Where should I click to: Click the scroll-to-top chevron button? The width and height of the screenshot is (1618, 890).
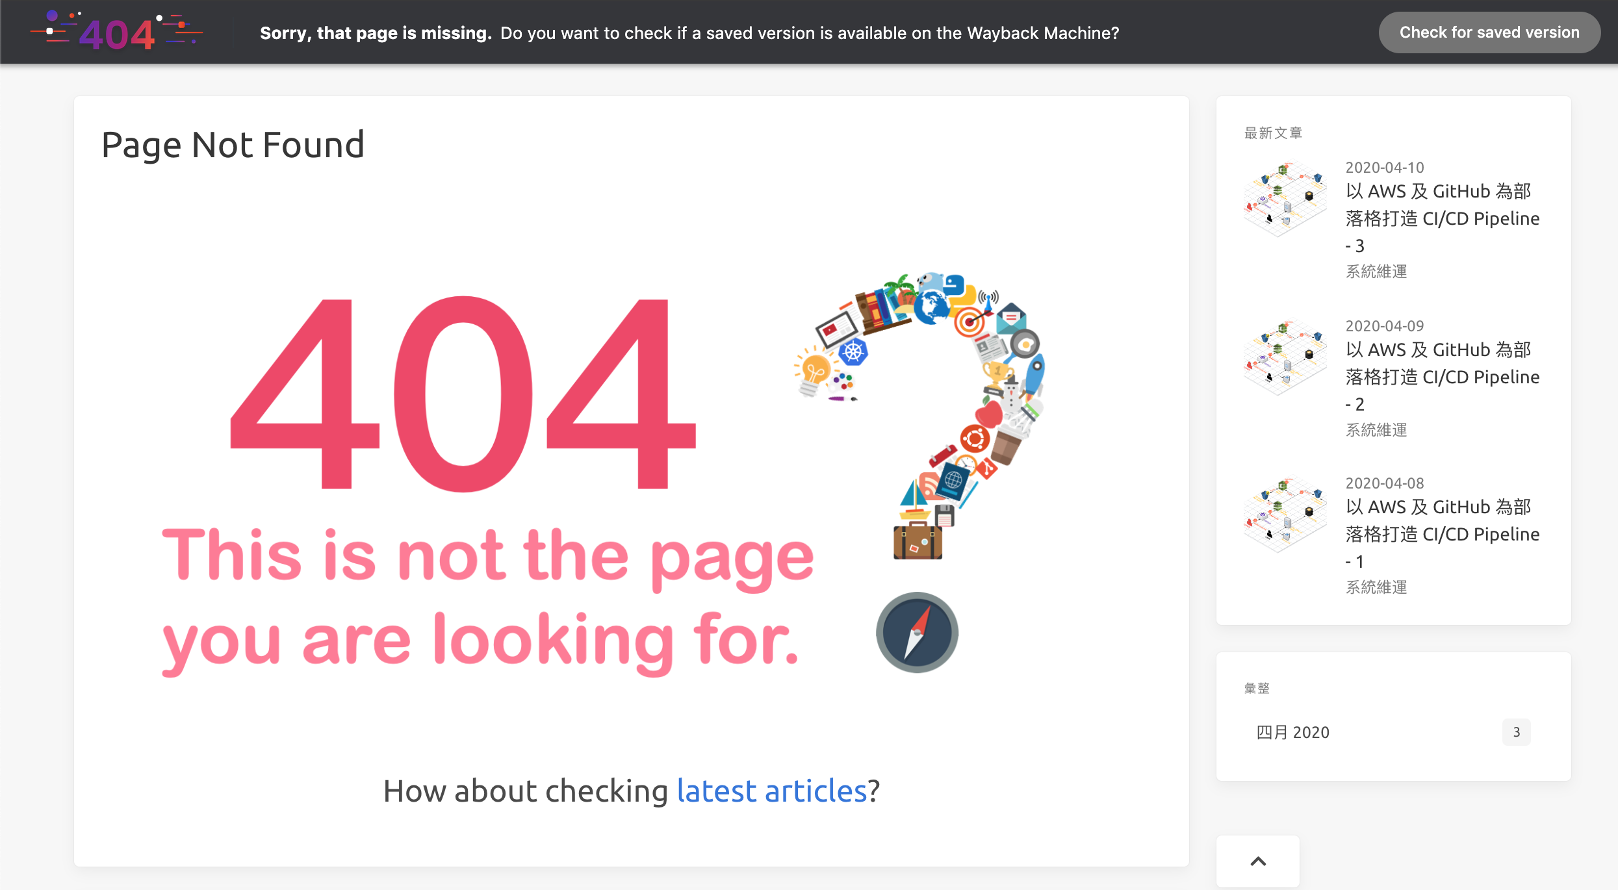tap(1258, 861)
